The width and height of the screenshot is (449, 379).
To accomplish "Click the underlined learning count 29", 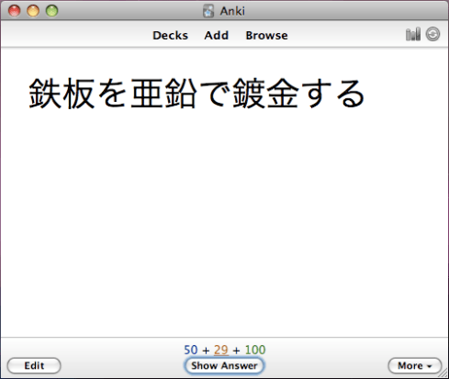I will (221, 350).
